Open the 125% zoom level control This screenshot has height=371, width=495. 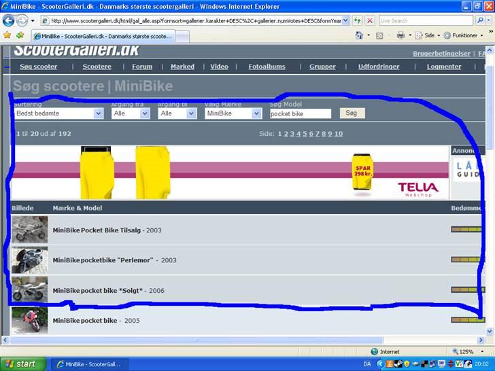point(468,351)
